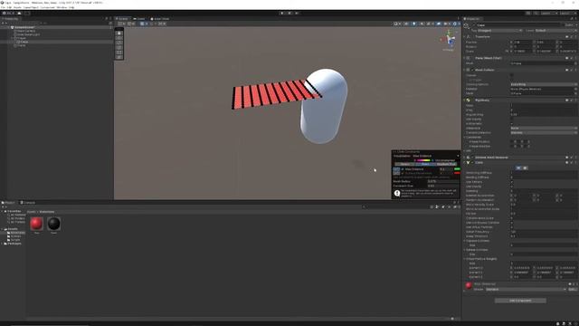
Task: Click the Mesh field object picker in Mesh Filter
Action: (575, 63)
